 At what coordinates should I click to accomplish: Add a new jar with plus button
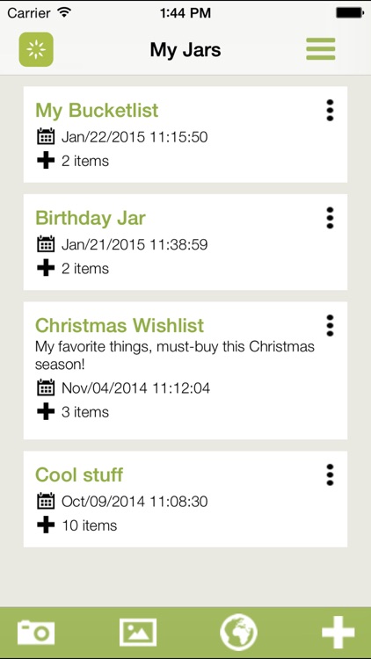pyautogui.click(x=338, y=632)
